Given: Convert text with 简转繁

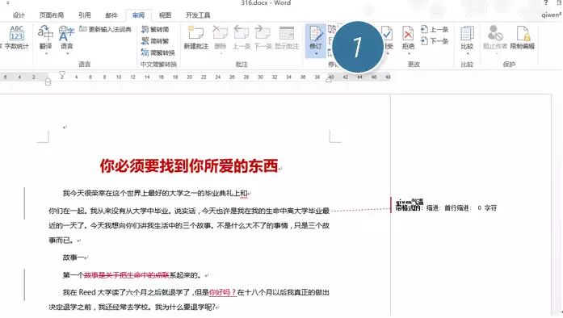Looking at the screenshot, I should [x=155, y=41].
